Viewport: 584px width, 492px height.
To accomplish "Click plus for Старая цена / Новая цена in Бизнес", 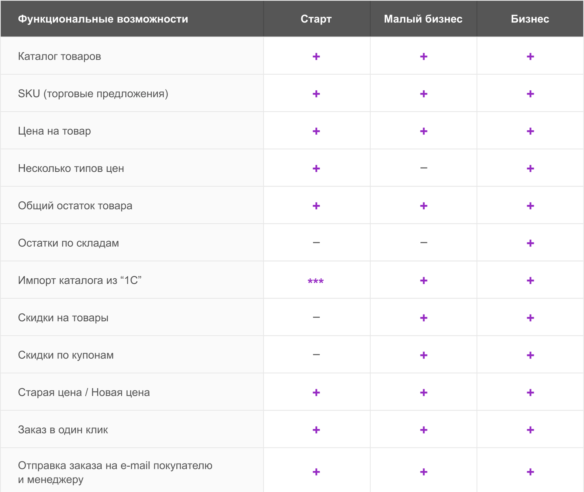I will tap(530, 393).
